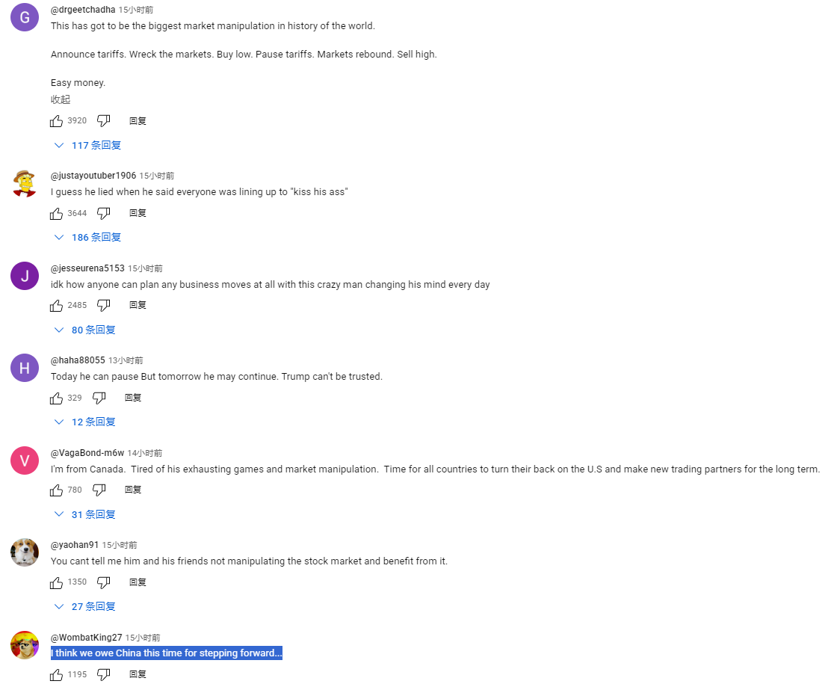Dislike @WombatKing27's comment

104,675
